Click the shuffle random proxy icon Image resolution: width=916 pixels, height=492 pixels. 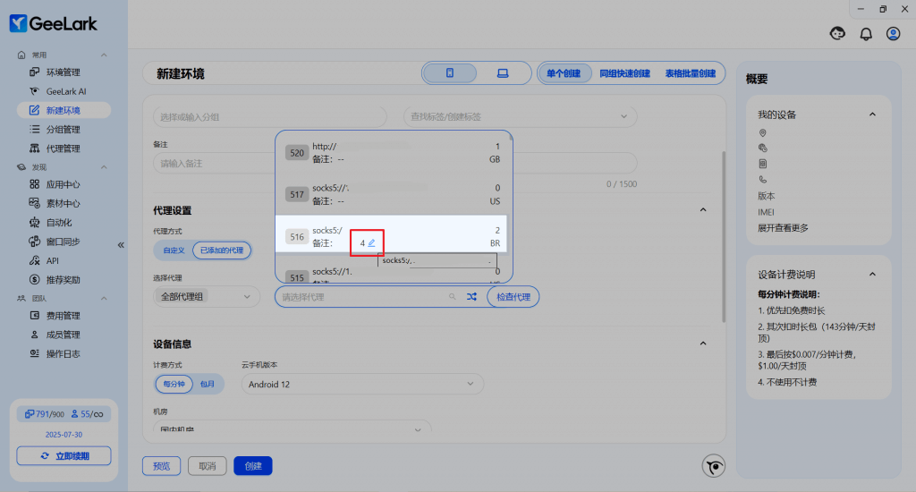(x=471, y=297)
